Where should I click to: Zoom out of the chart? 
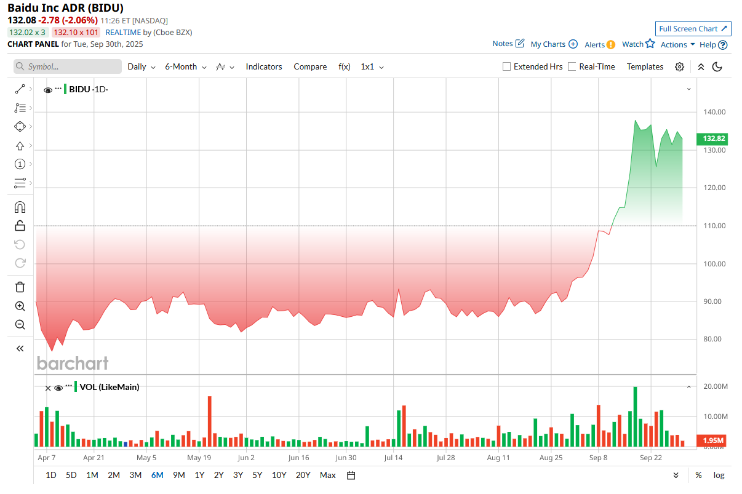(x=20, y=324)
